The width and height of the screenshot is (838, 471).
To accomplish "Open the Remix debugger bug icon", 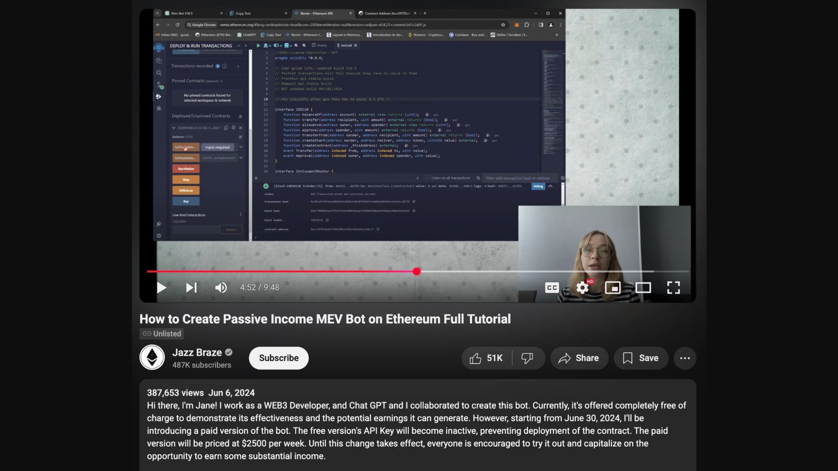I will (158, 107).
